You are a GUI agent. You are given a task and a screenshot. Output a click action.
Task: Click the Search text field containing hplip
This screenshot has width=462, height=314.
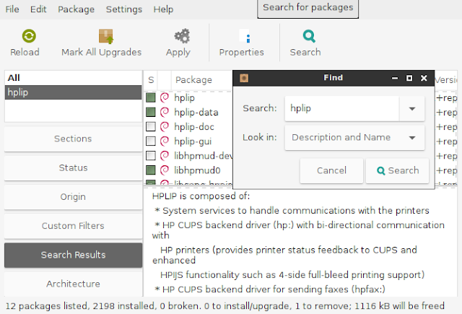[x=341, y=108]
